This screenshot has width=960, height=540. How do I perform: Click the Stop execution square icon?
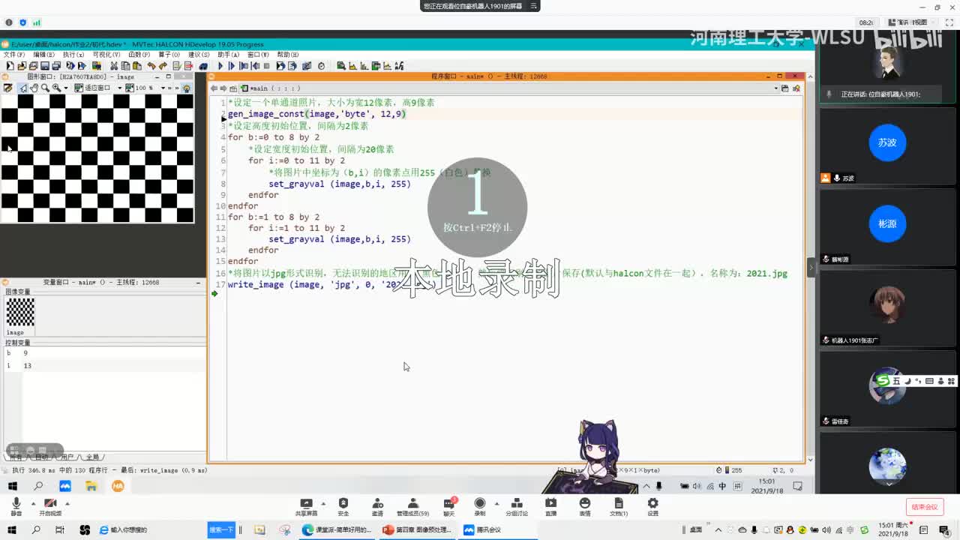pos(265,66)
